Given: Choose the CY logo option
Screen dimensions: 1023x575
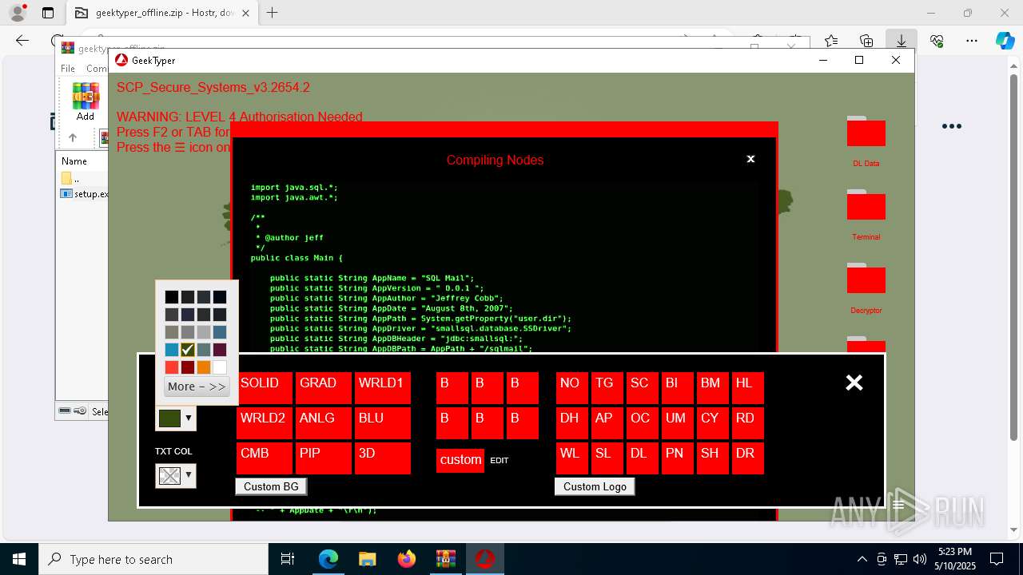Looking at the screenshot, I should (x=713, y=423).
